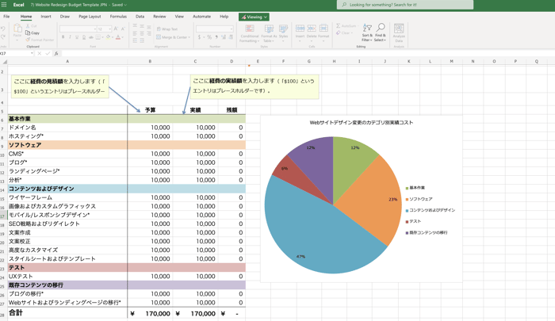Click the Top Align icon
555x321 pixels.
(x=135, y=26)
